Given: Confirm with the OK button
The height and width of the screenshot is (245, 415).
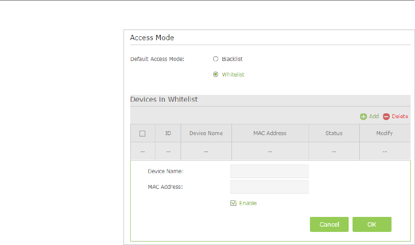Looking at the screenshot, I should click(372, 224).
